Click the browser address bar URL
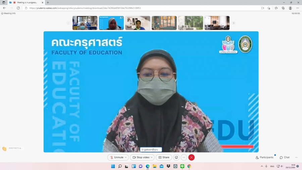Screen dimensions: 302x170 point(84,8)
